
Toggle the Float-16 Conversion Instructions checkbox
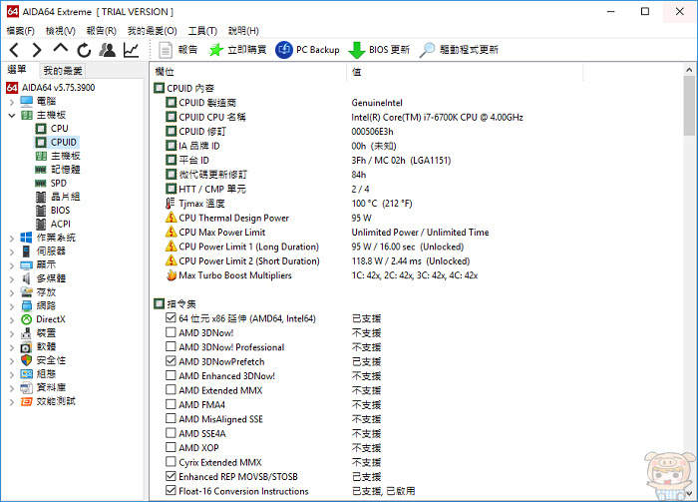pyautogui.click(x=171, y=490)
